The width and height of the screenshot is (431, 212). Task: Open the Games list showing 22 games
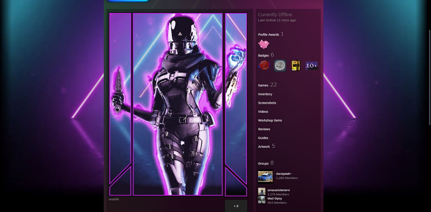point(263,85)
